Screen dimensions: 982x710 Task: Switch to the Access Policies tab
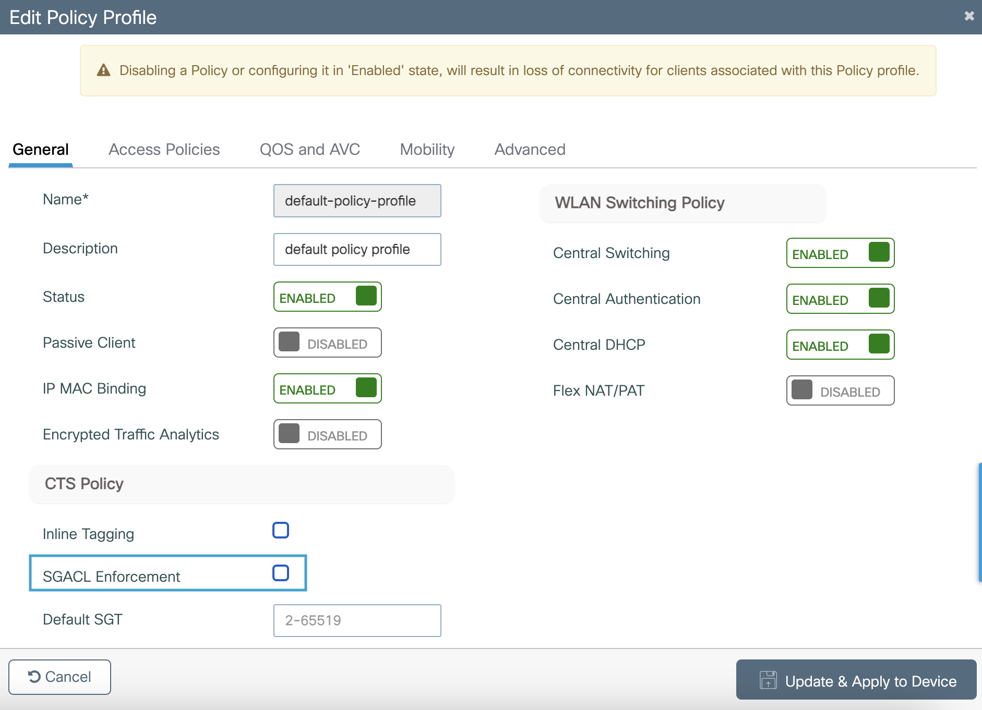[x=164, y=150]
